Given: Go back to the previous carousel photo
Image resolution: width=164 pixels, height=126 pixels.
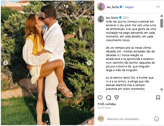Looking at the screenshot, I should click(6, 63).
